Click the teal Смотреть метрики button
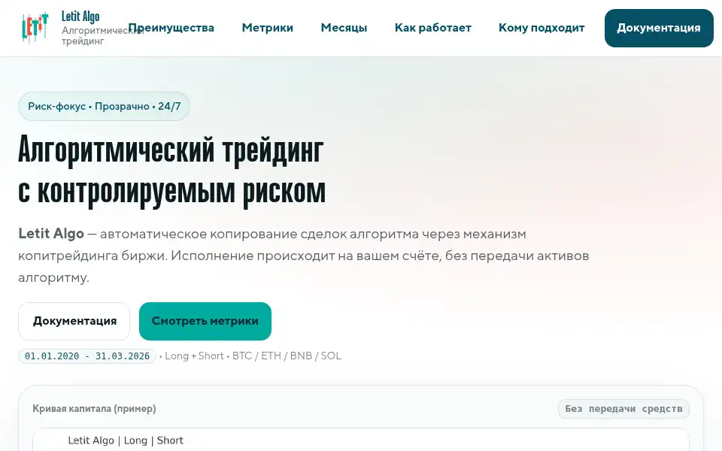Image resolution: width=722 pixels, height=451 pixels. (205, 321)
